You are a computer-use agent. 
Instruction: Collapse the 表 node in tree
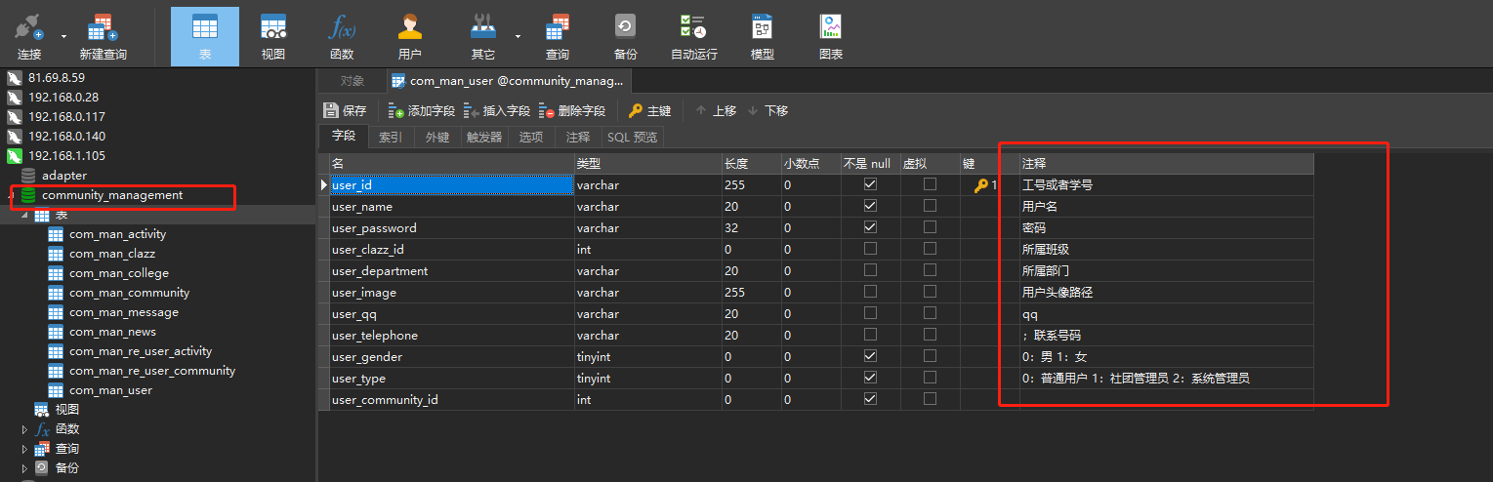(x=25, y=215)
